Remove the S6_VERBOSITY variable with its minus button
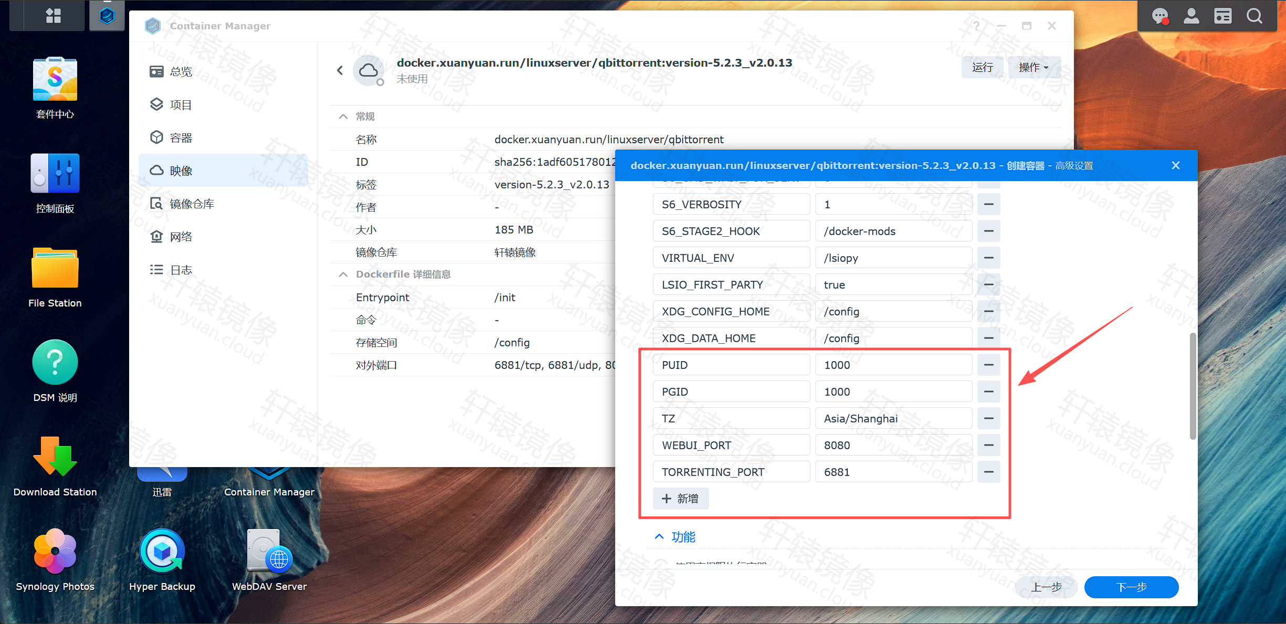Viewport: 1286px width, 624px height. [988, 204]
